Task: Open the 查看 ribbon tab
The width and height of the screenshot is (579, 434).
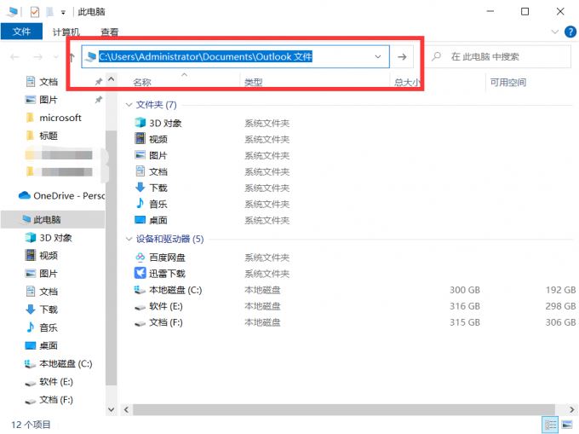Action: click(x=110, y=32)
